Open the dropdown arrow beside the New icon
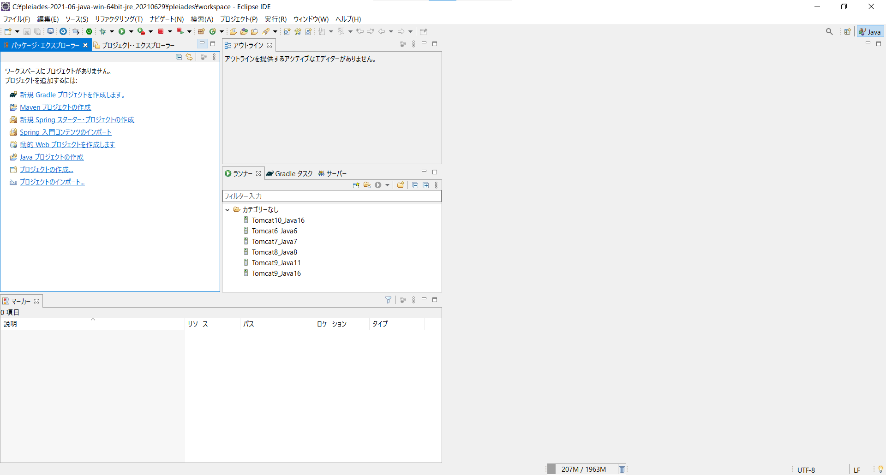 (x=17, y=31)
